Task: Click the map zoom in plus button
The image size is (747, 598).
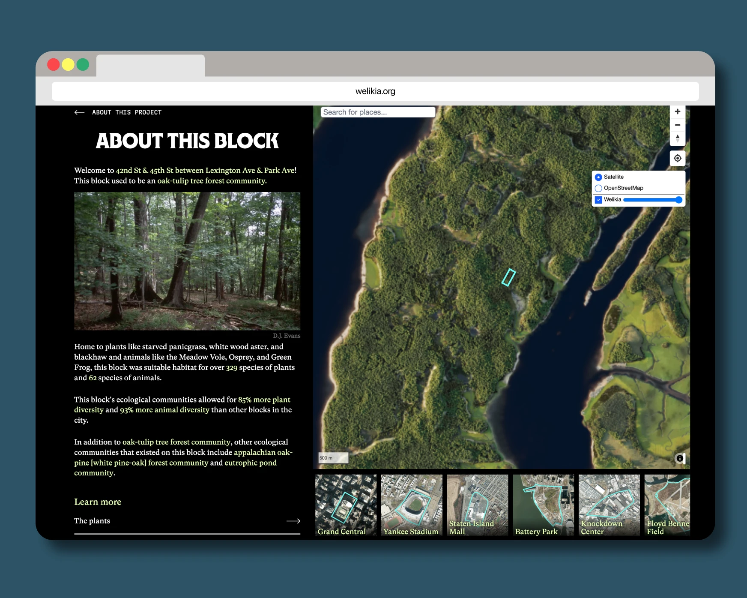Action: point(677,112)
